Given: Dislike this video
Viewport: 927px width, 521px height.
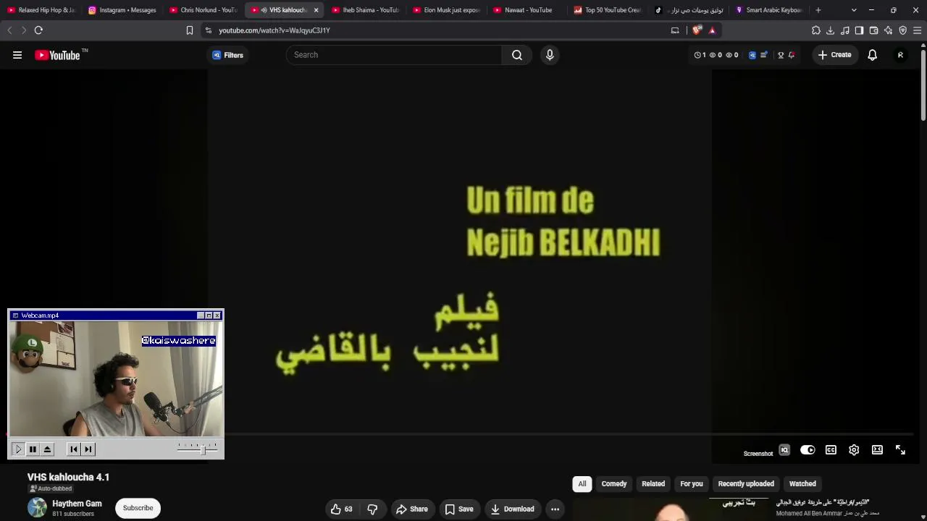Looking at the screenshot, I should 372,509.
